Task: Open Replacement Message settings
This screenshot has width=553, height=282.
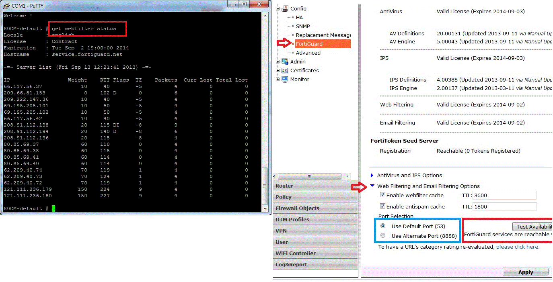Action: (x=323, y=35)
